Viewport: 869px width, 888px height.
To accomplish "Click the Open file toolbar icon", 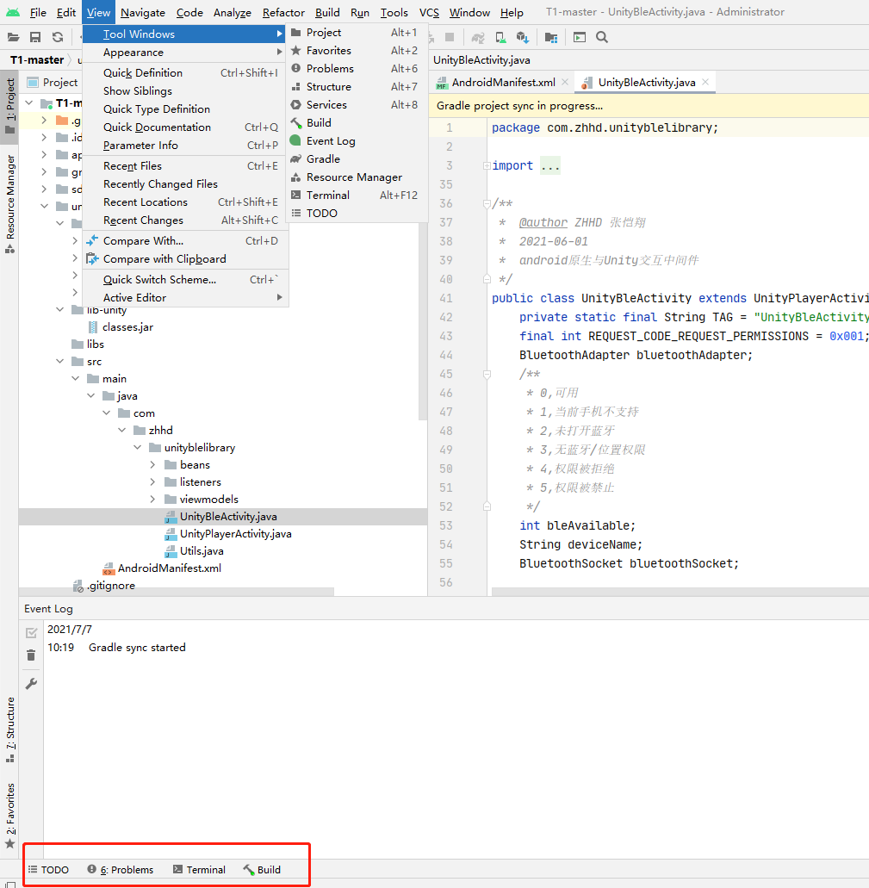I will [x=13, y=37].
